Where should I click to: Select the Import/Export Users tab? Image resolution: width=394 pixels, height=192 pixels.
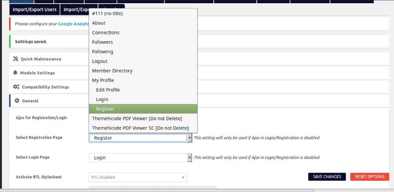pos(34,9)
